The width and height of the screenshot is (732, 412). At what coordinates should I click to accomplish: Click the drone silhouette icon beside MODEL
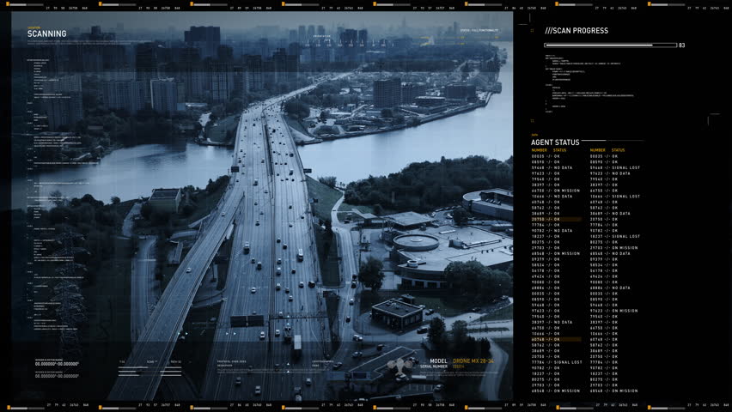pyautogui.click(x=400, y=367)
